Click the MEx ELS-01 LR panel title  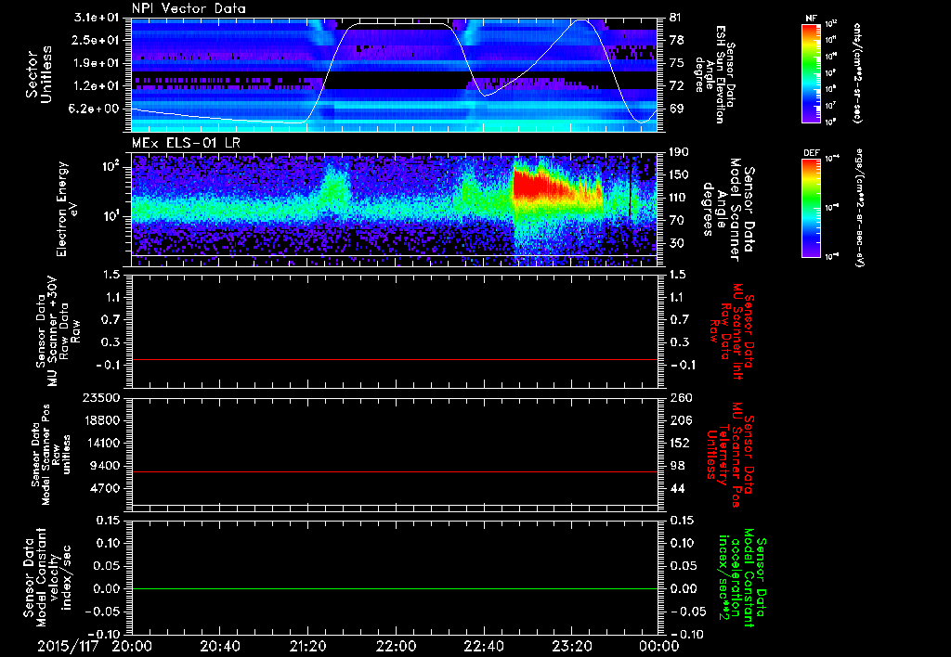(186, 144)
